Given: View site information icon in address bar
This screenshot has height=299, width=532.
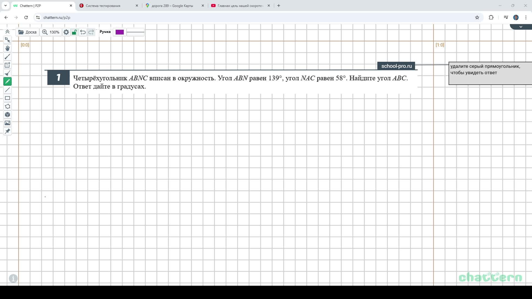Looking at the screenshot, I should tap(38, 17).
